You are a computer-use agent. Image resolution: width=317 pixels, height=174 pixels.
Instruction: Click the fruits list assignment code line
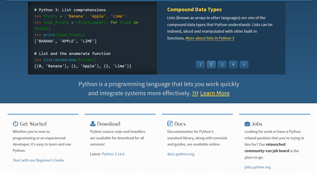81,16
